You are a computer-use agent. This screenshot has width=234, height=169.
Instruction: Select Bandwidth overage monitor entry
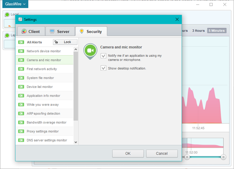click(45, 123)
